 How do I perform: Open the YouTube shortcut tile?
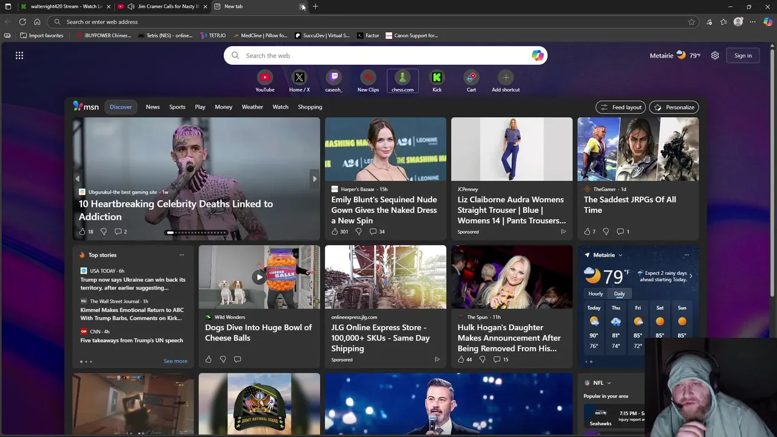(x=265, y=81)
